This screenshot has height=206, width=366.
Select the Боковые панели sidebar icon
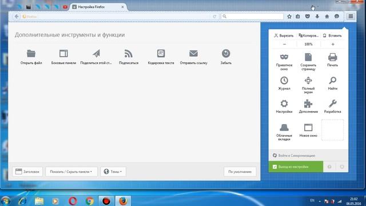coord(63,53)
